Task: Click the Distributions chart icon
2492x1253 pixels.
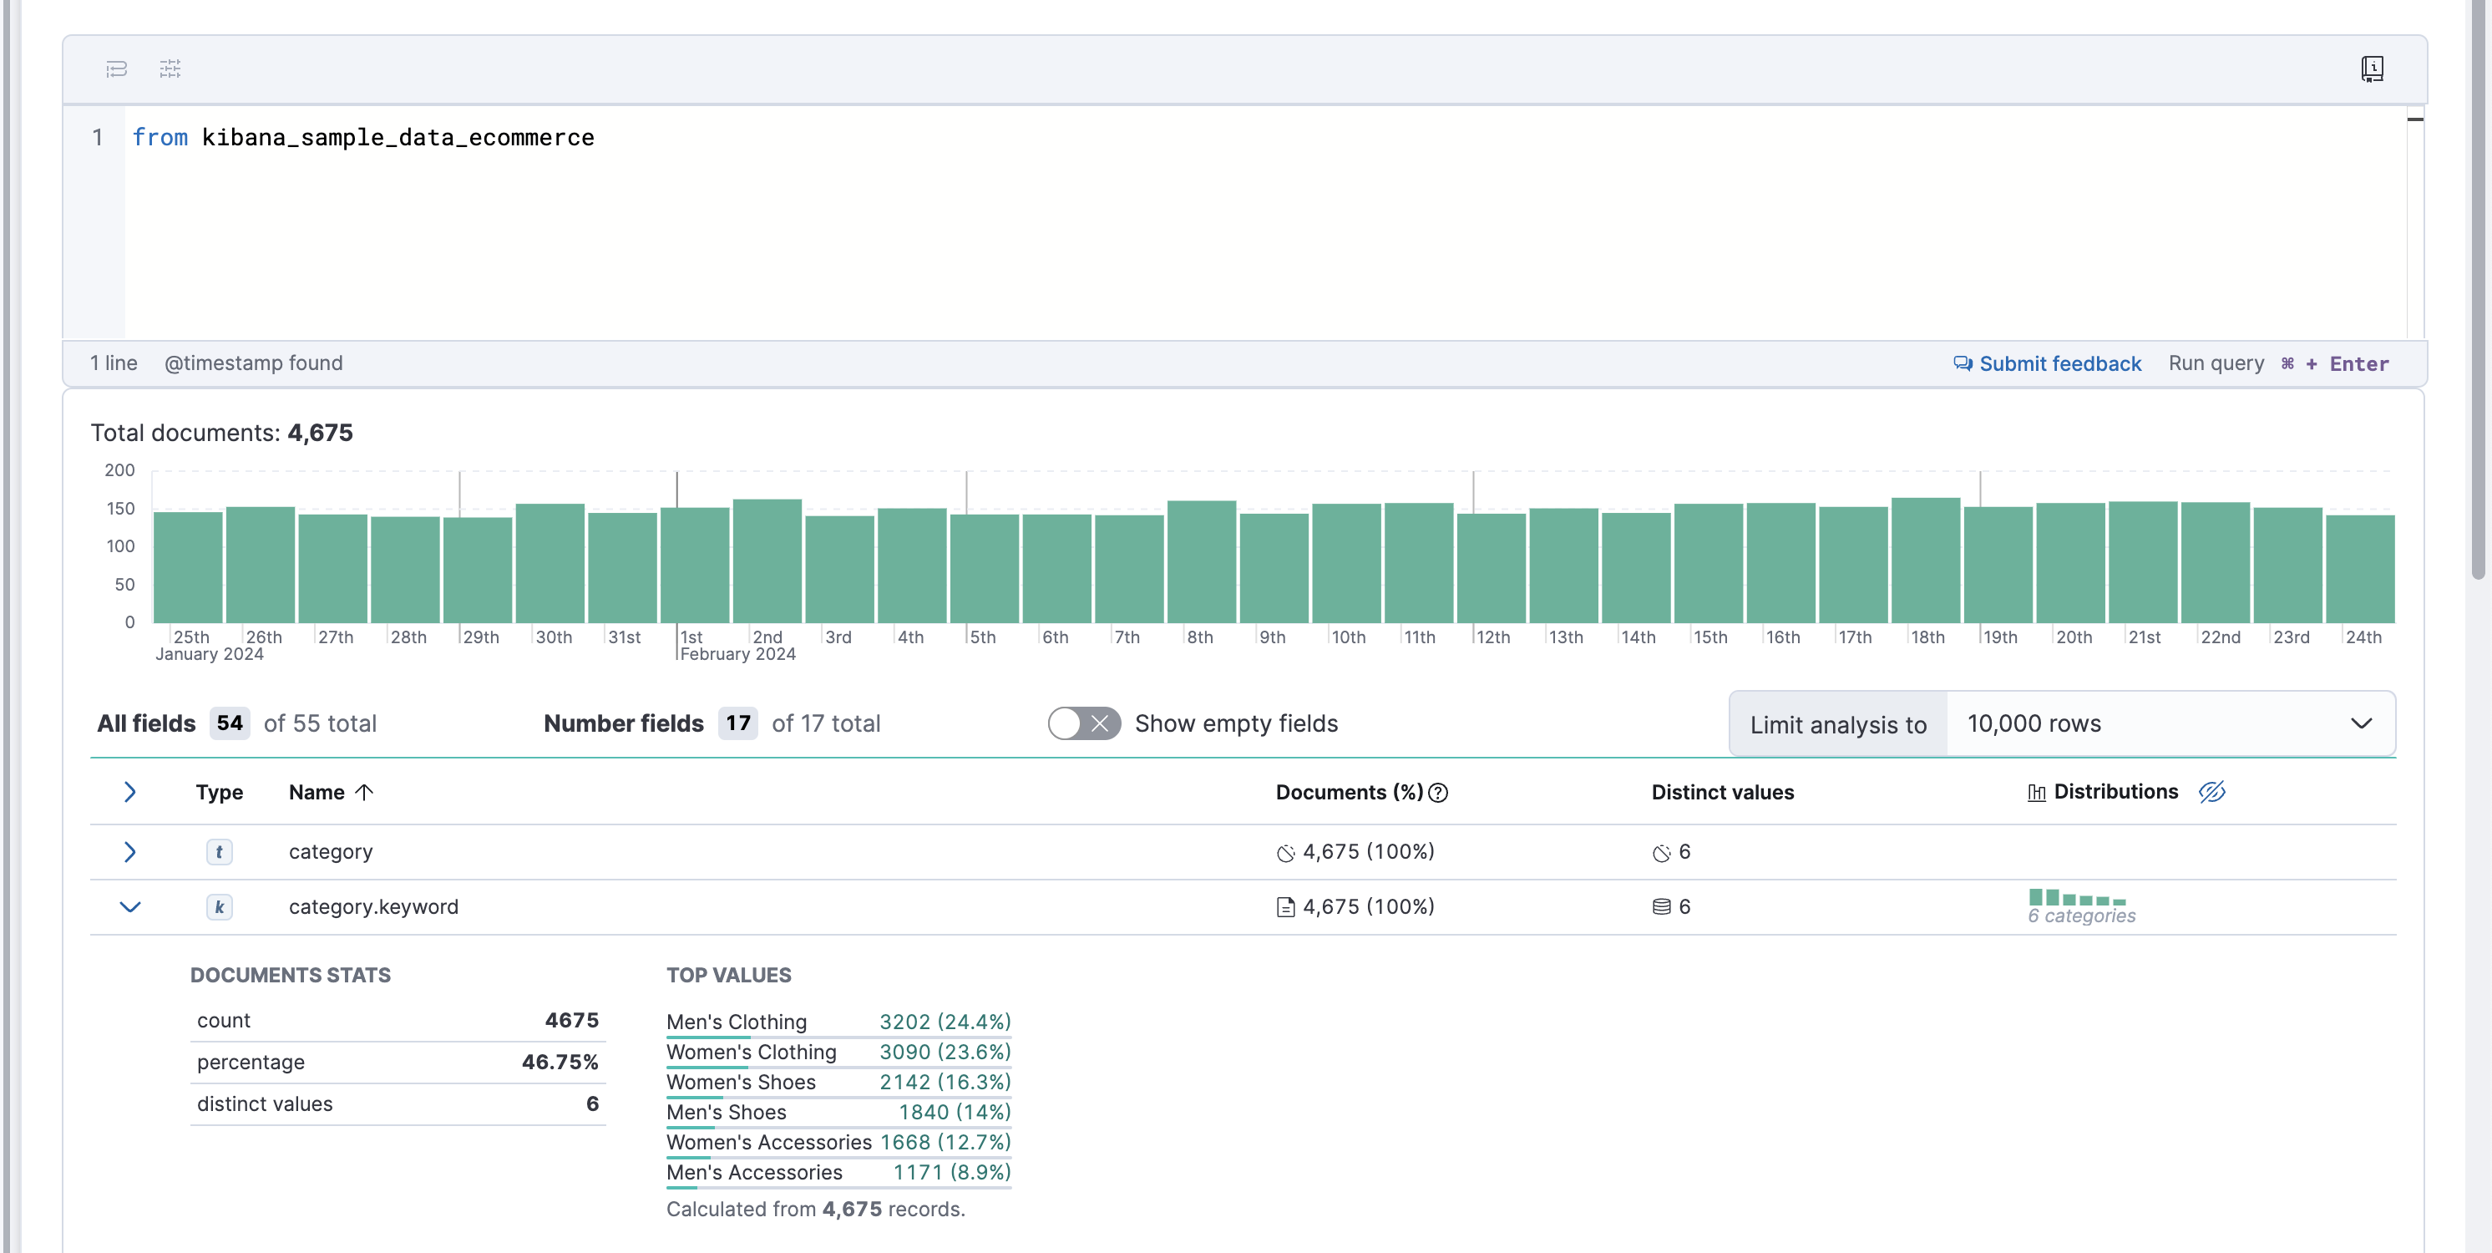Action: click(2035, 793)
